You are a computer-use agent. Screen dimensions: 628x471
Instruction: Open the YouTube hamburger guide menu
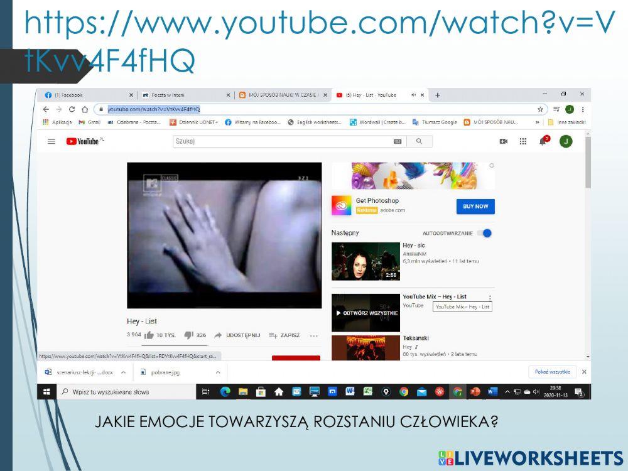click(x=51, y=142)
